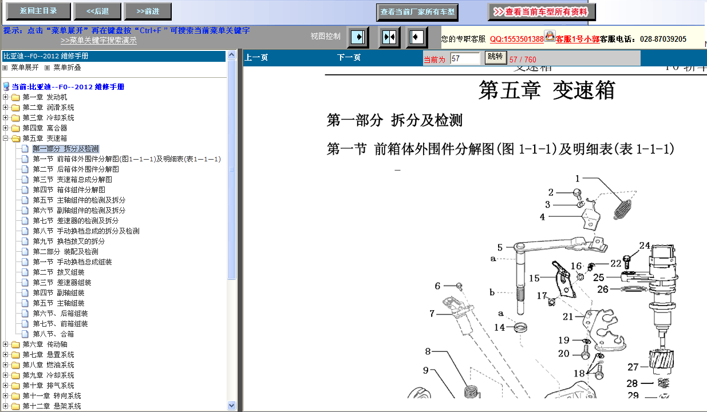Go to previous page via 上一页

(256, 58)
